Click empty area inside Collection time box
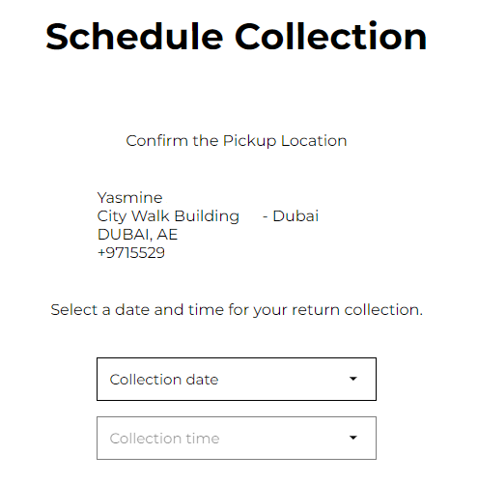The height and width of the screenshot is (483, 478). point(283,438)
